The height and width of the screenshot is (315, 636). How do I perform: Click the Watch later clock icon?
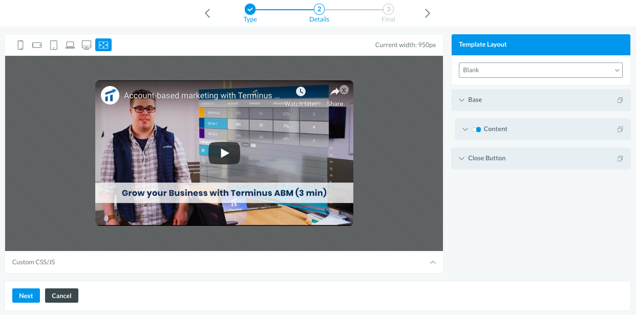301,91
